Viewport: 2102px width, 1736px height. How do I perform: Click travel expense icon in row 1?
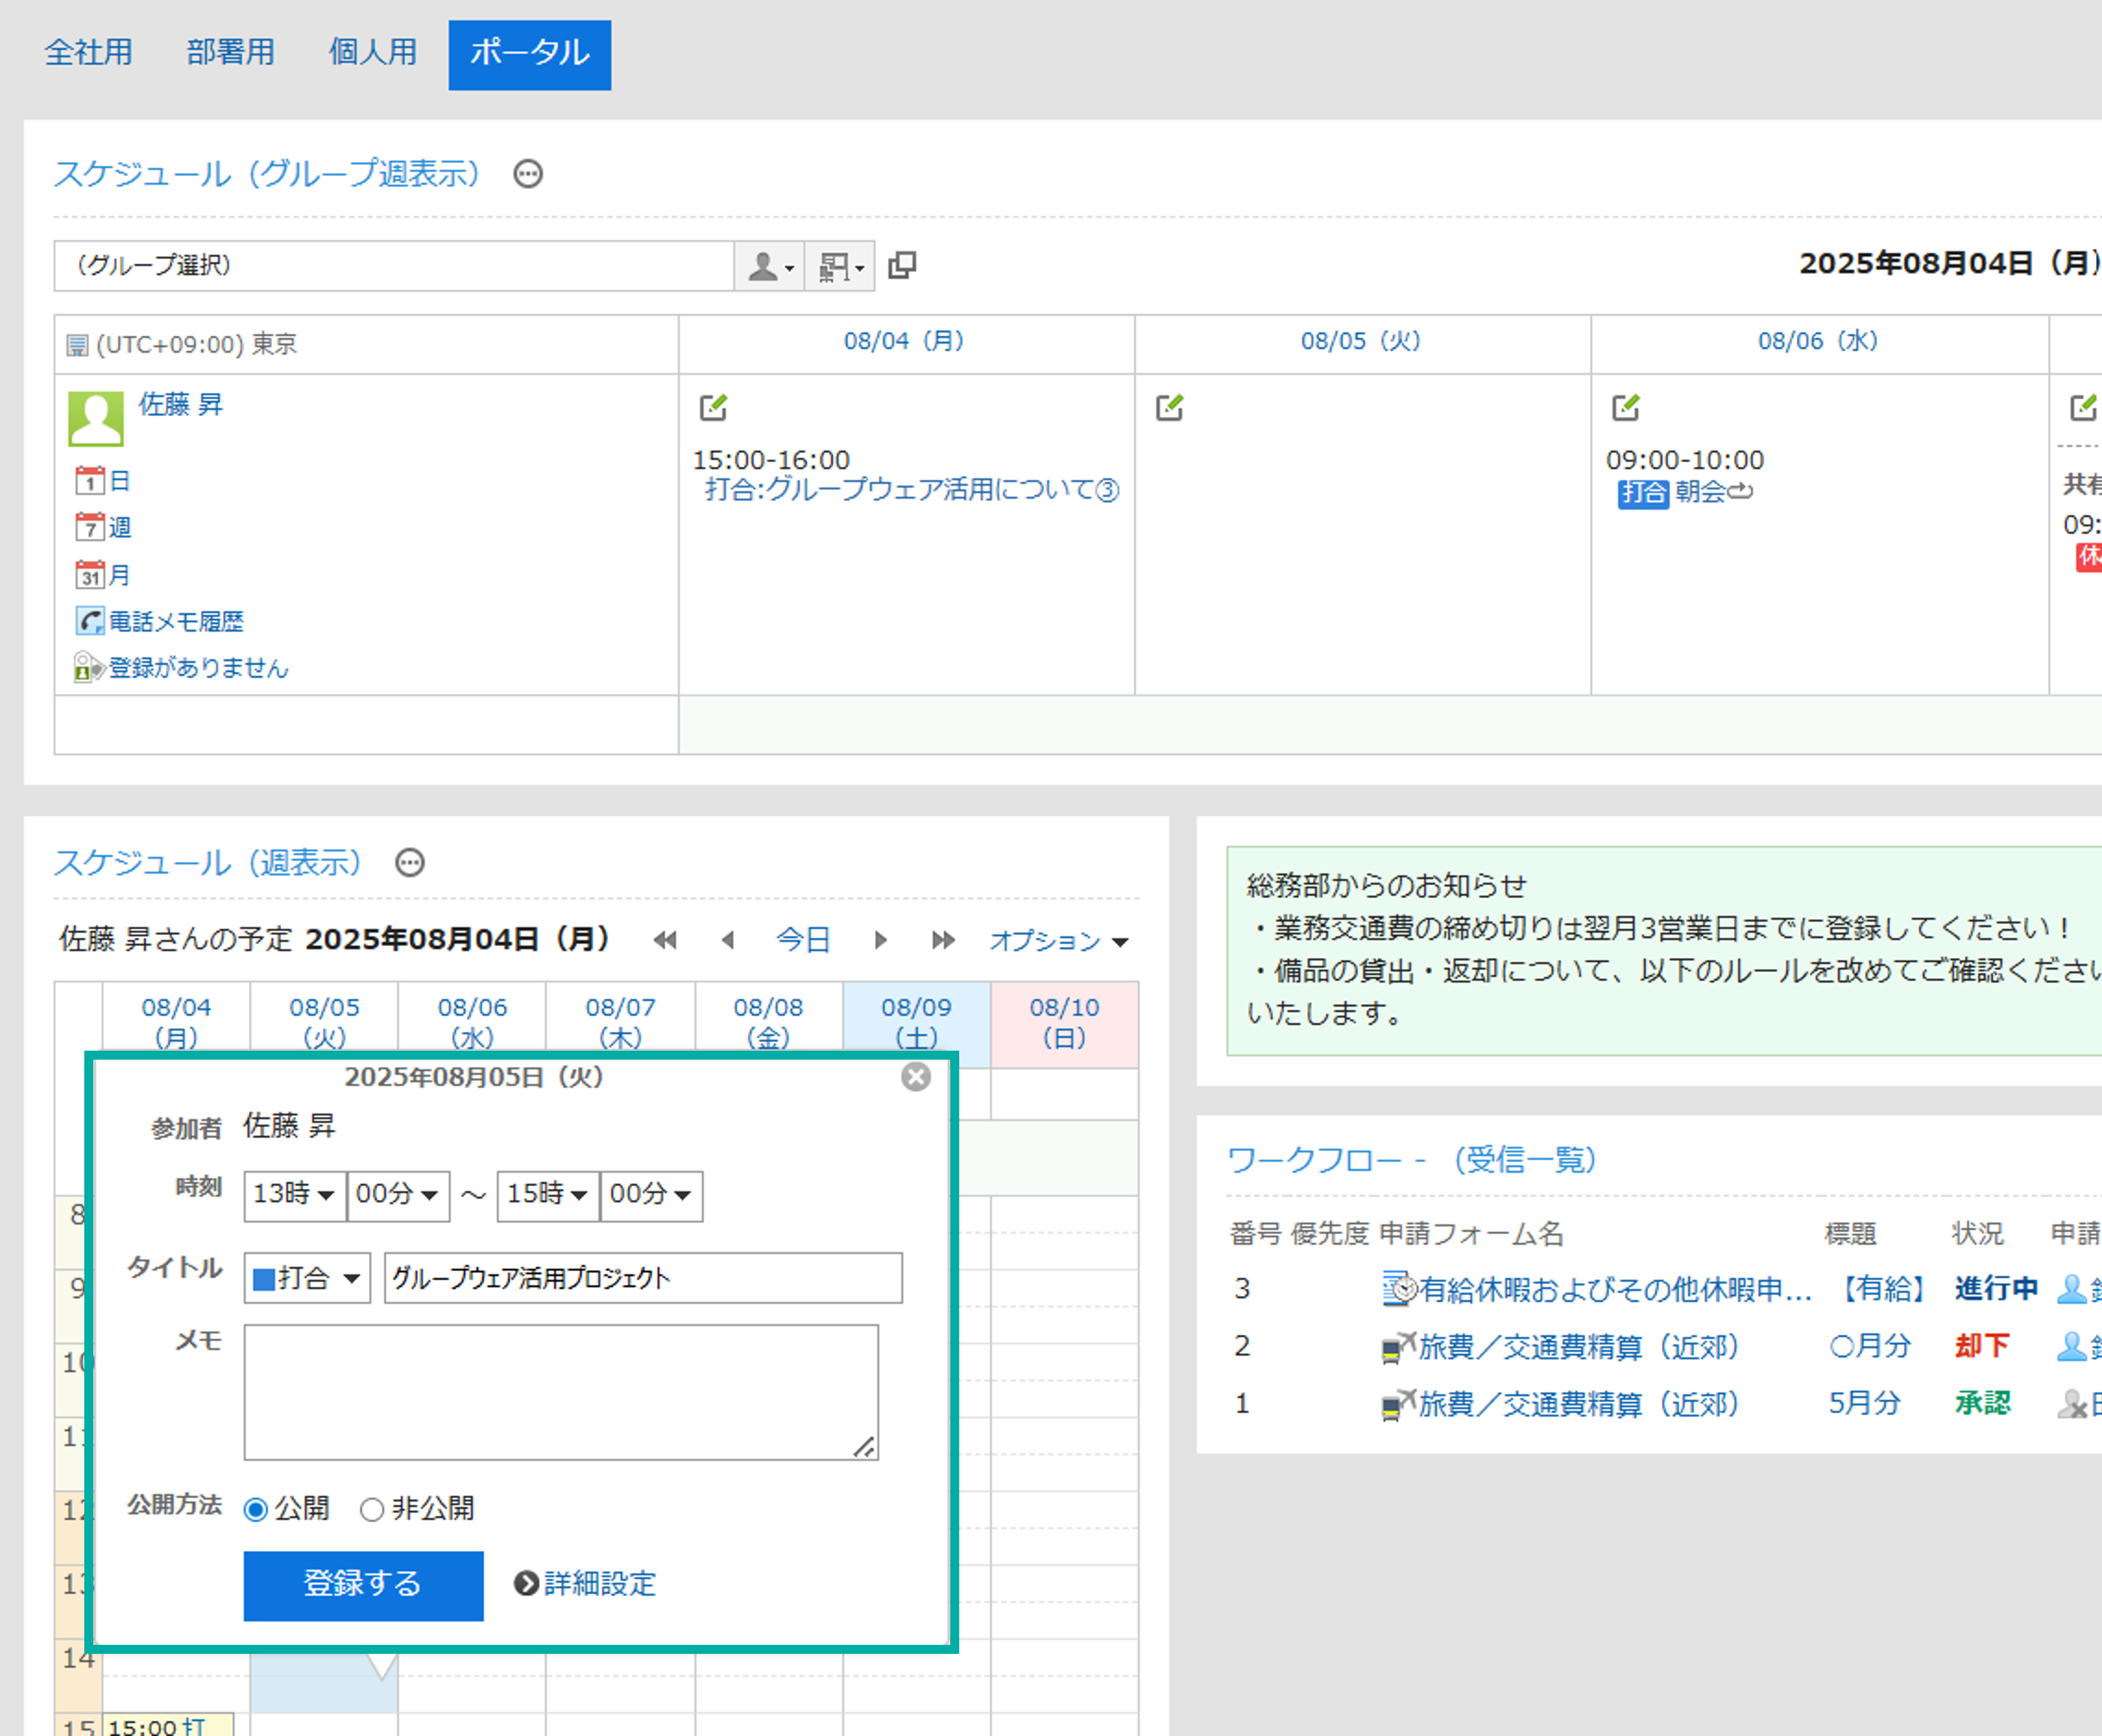click(x=1399, y=1404)
